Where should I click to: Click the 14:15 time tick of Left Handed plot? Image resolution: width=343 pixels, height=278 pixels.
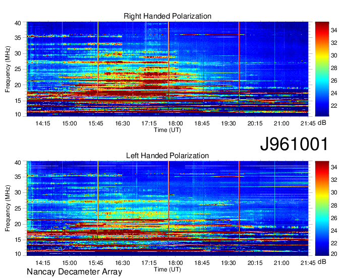(x=43, y=263)
